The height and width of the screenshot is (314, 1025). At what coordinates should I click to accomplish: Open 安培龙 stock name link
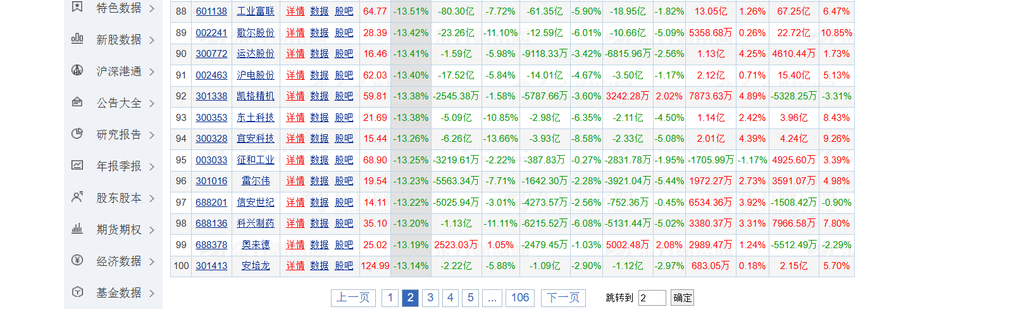[256, 266]
